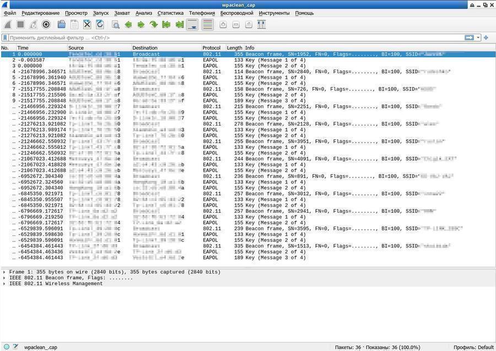Open the Просмотр menu

coord(76,13)
